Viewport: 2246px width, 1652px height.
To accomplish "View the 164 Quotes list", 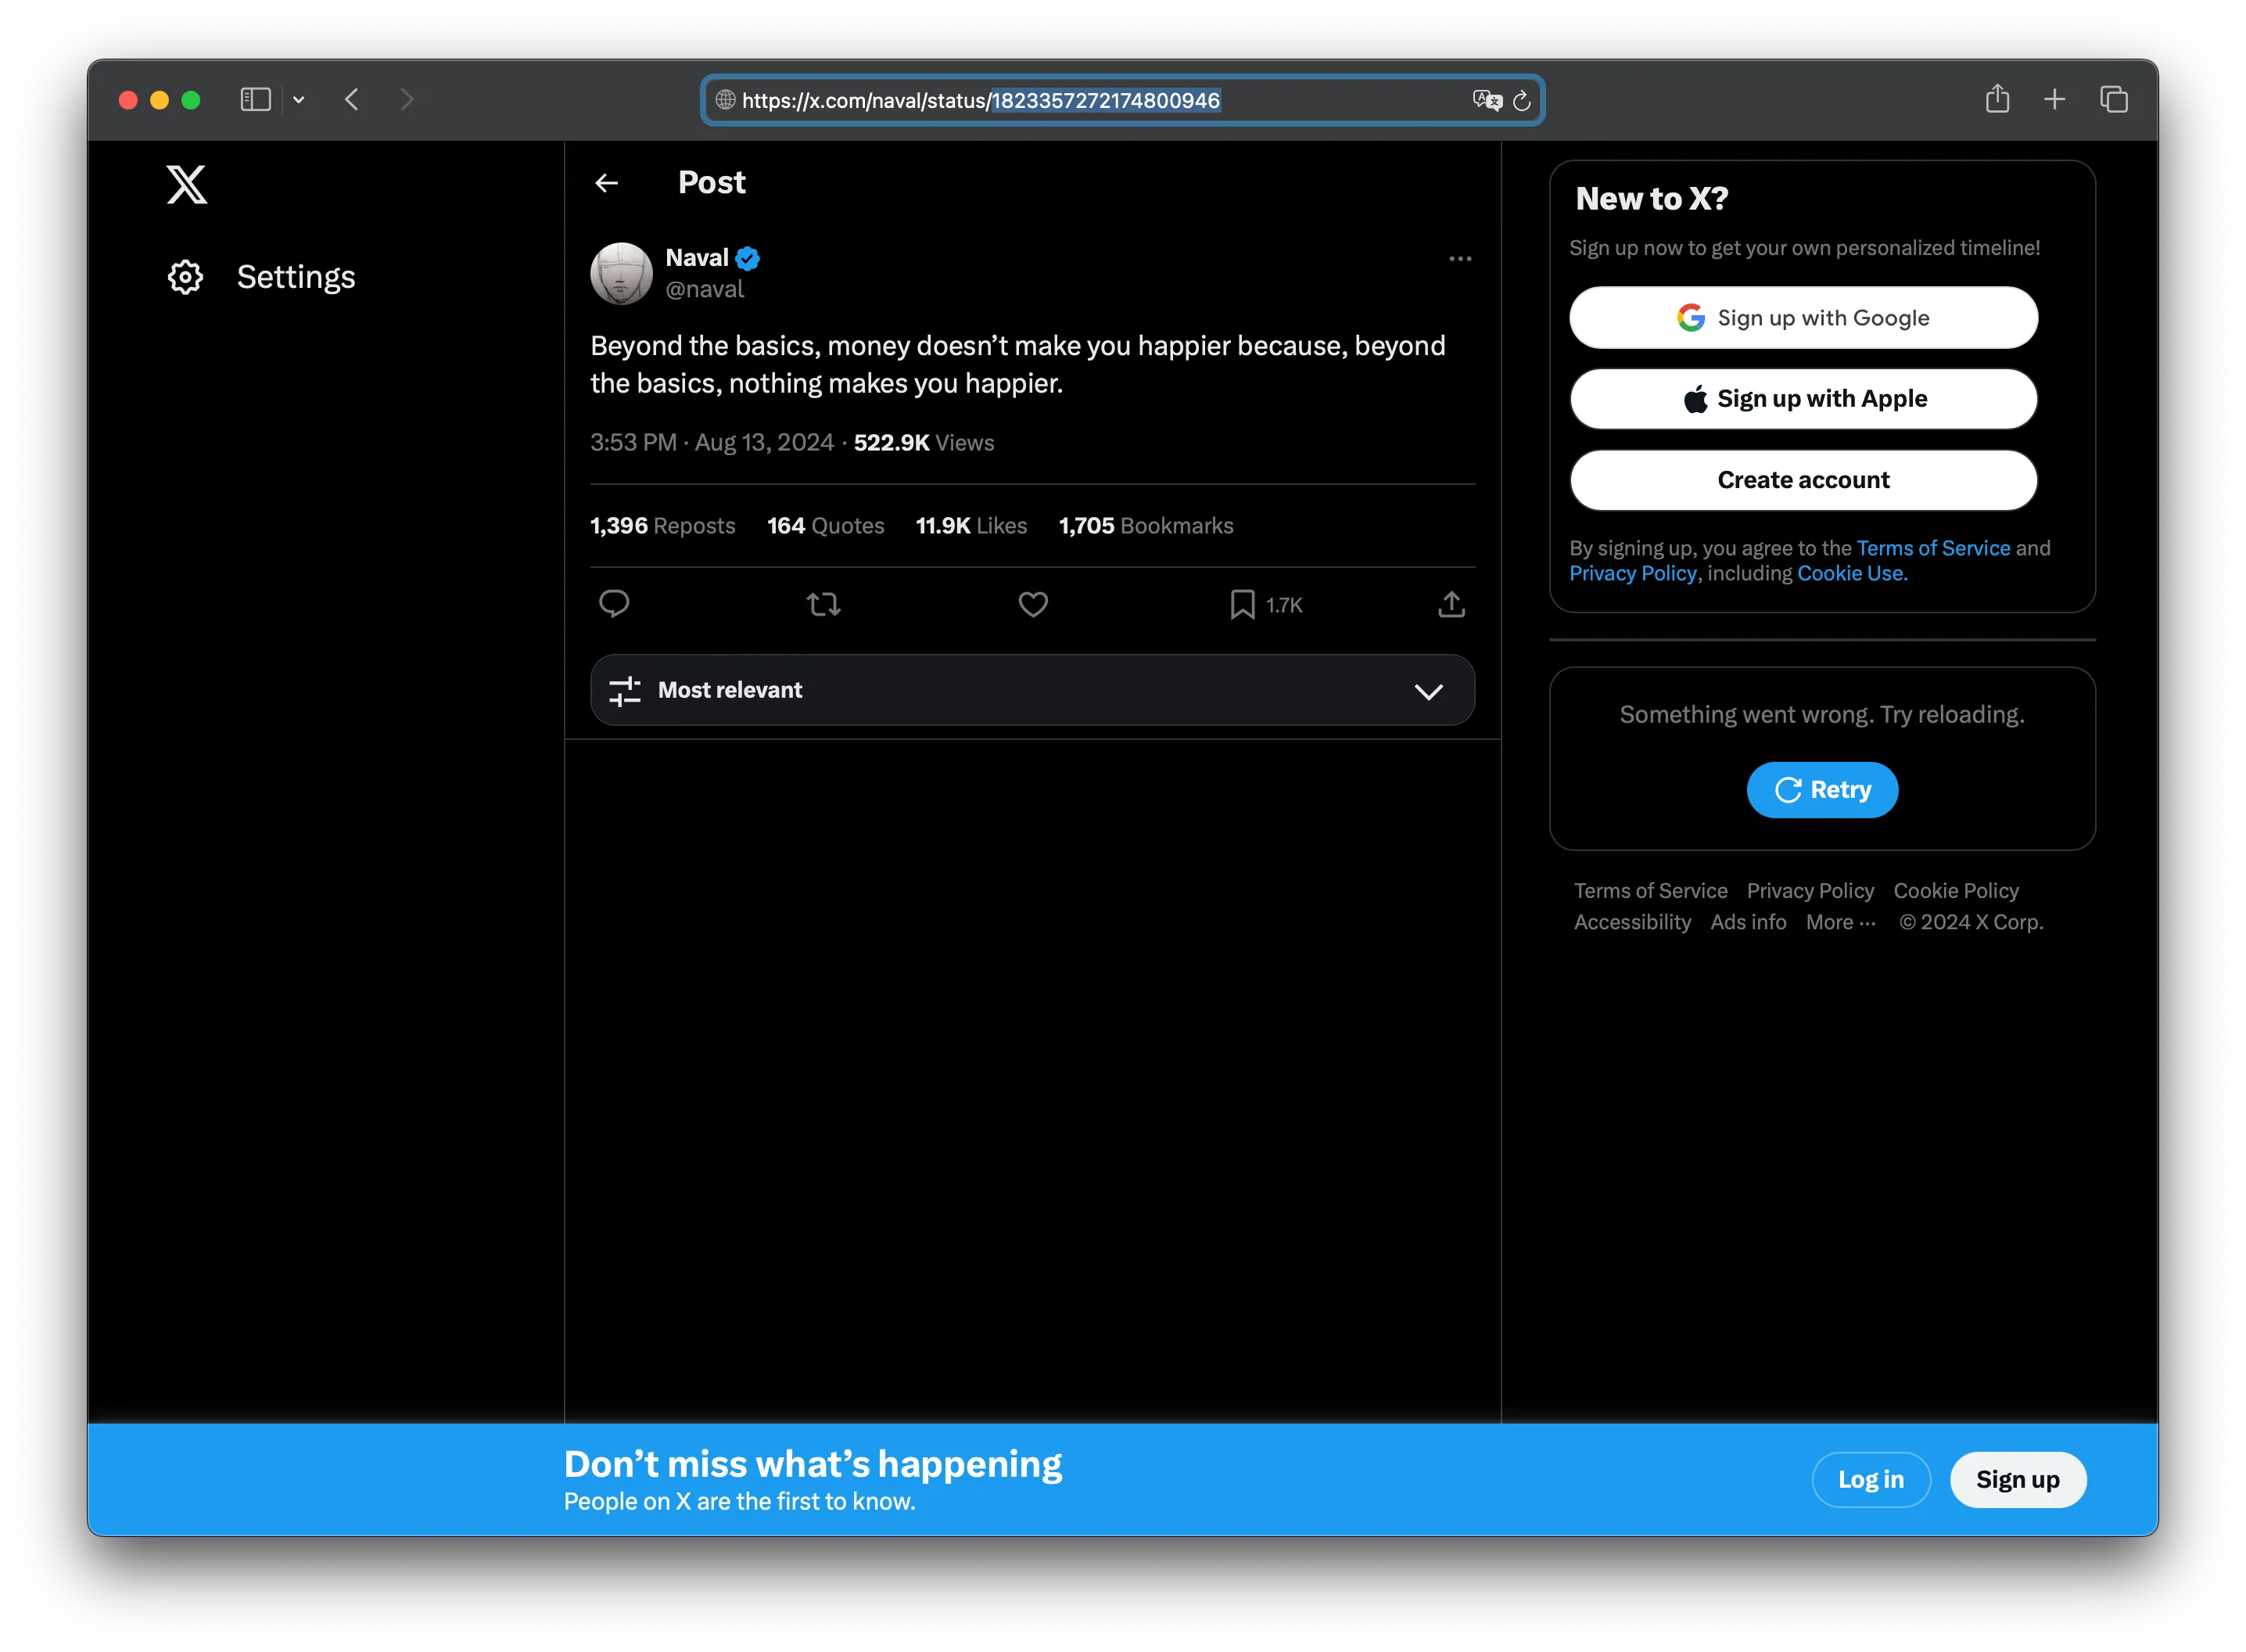I will (826, 526).
